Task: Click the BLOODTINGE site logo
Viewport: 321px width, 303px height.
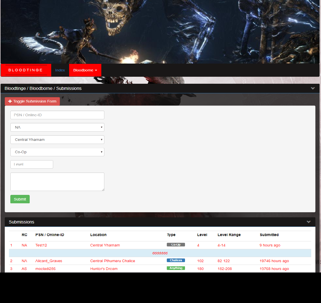Action: point(26,70)
